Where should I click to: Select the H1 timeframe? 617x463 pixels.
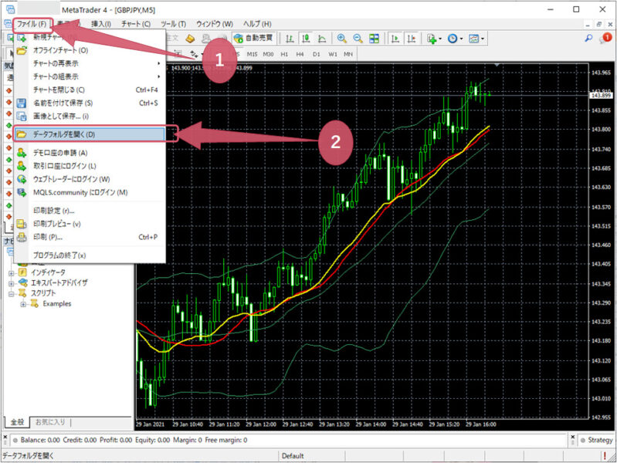(x=284, y=54)
